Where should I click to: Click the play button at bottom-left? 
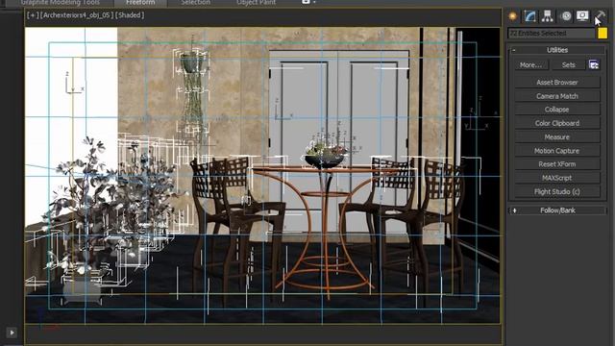pos(12,333)
